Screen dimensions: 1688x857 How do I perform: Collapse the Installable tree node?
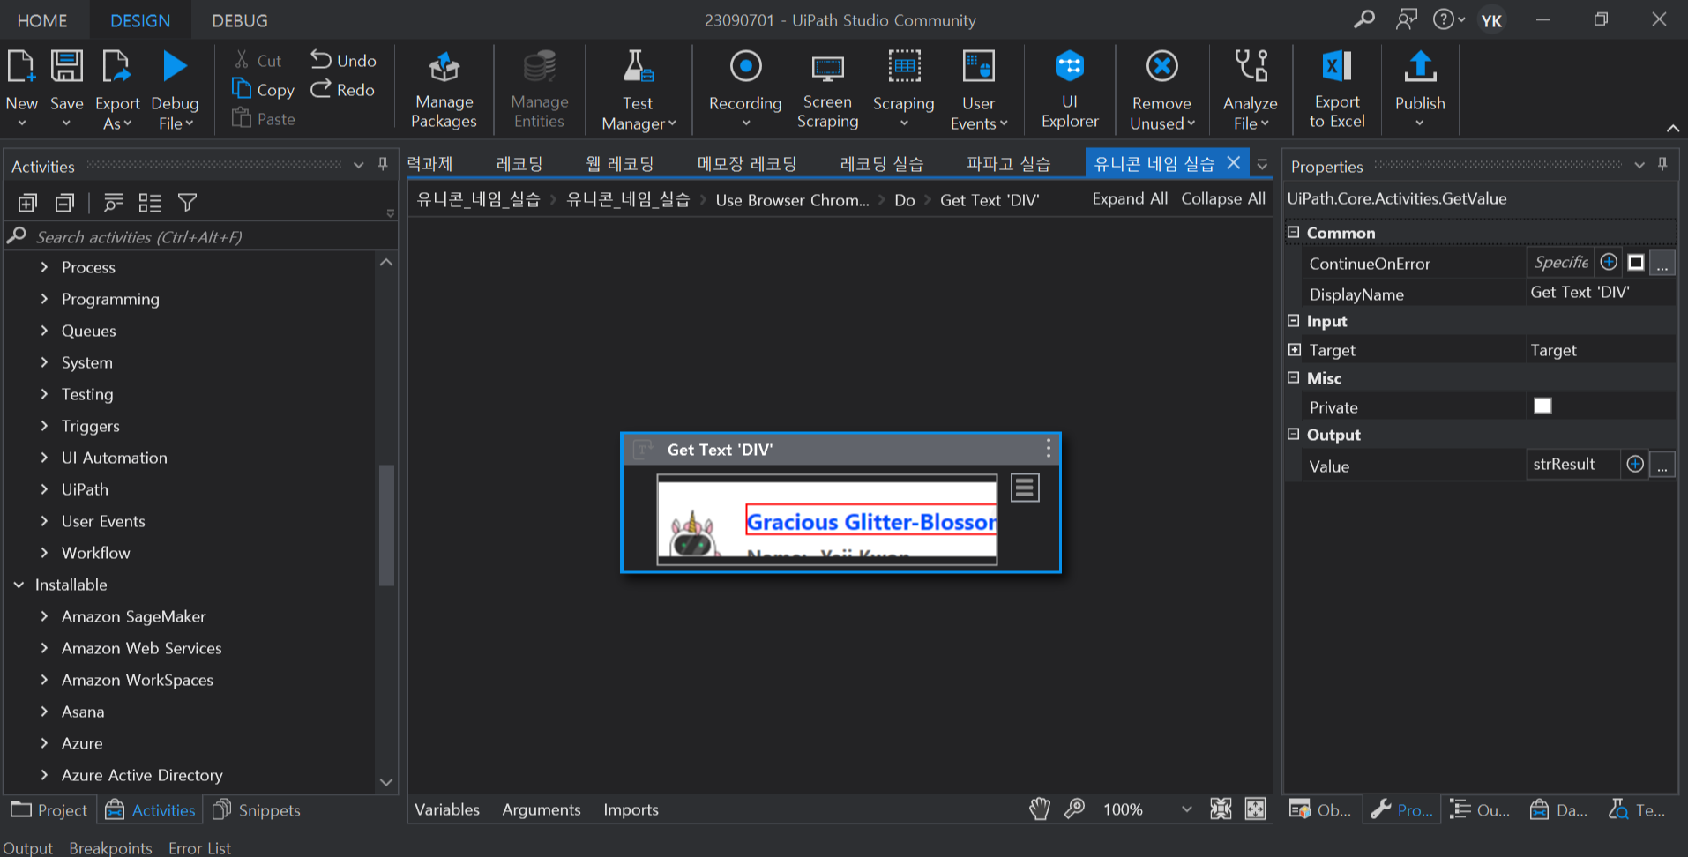[x=19, y=584]
